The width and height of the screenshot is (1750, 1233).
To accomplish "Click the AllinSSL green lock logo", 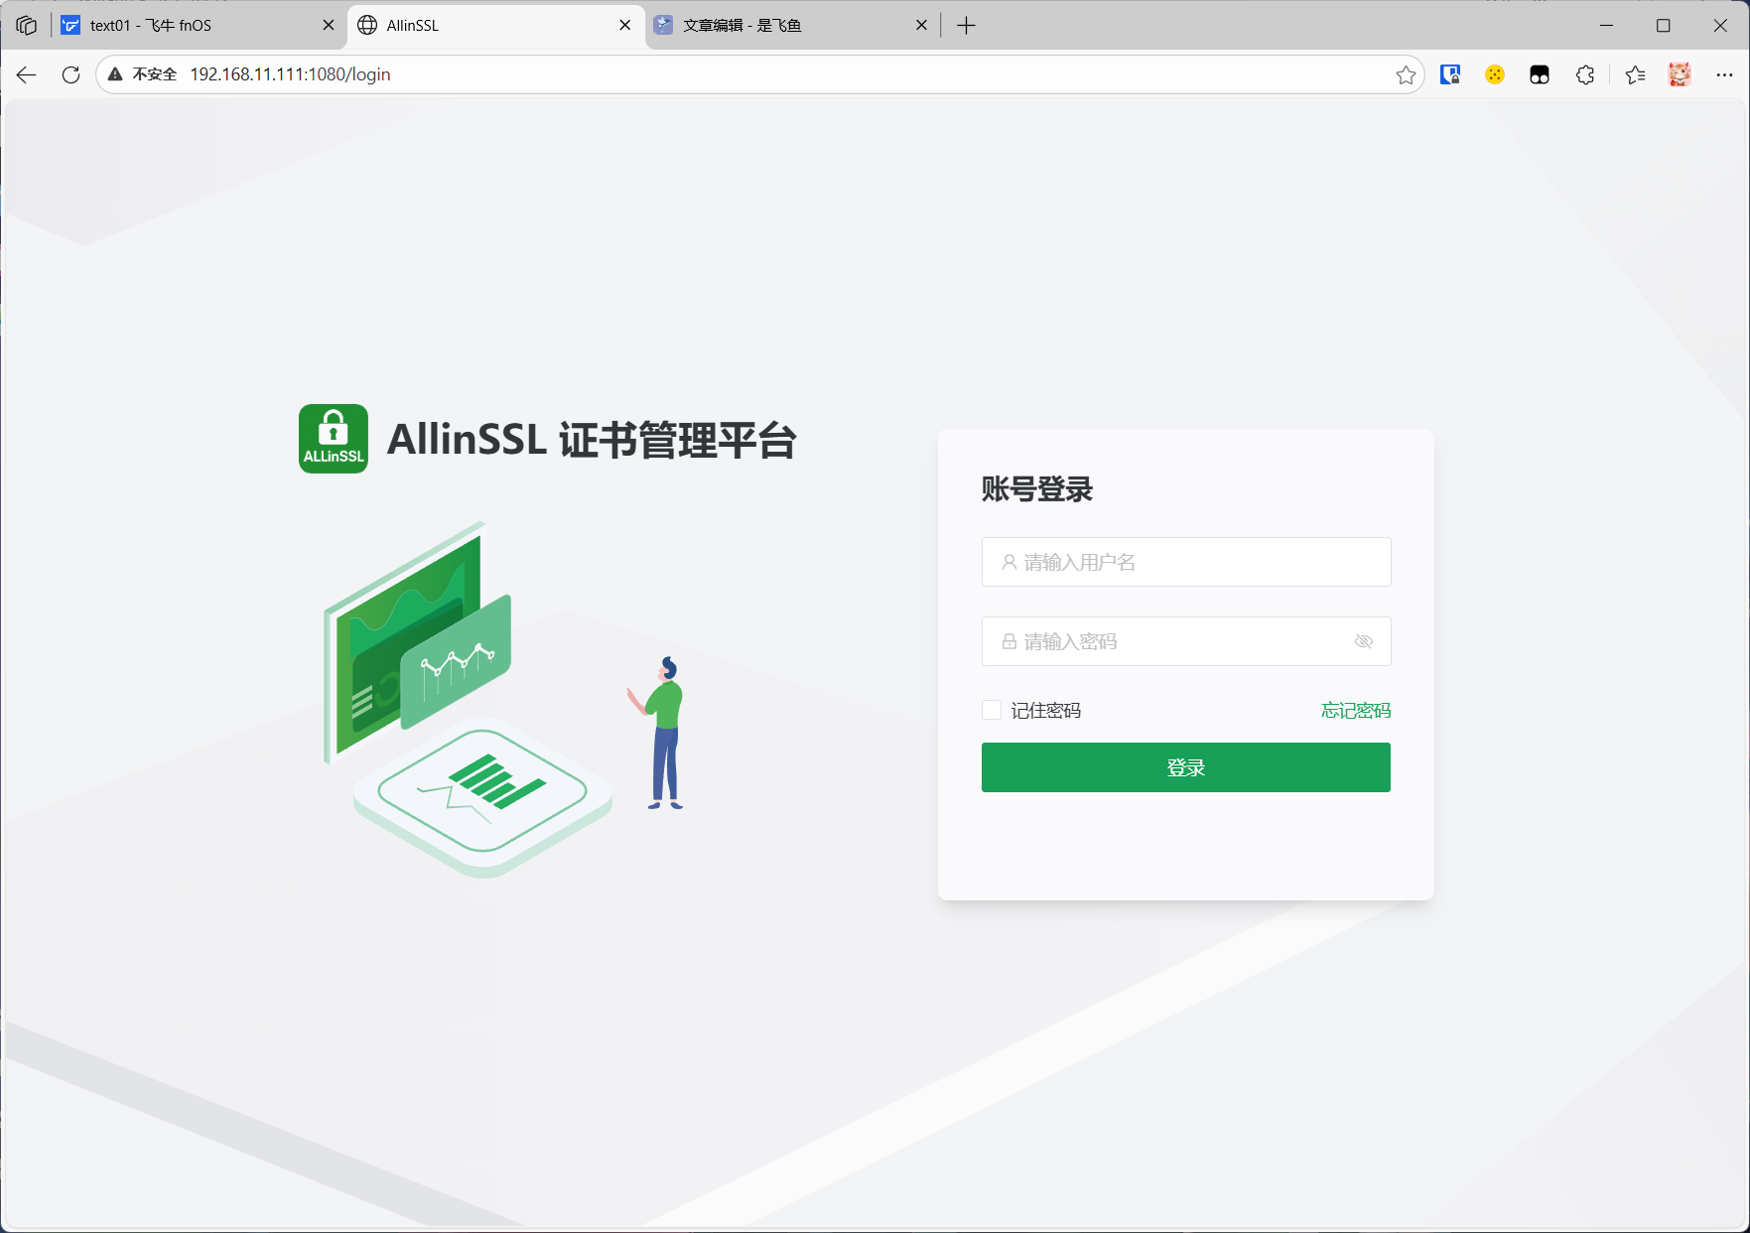I will [x=334, y=439].
